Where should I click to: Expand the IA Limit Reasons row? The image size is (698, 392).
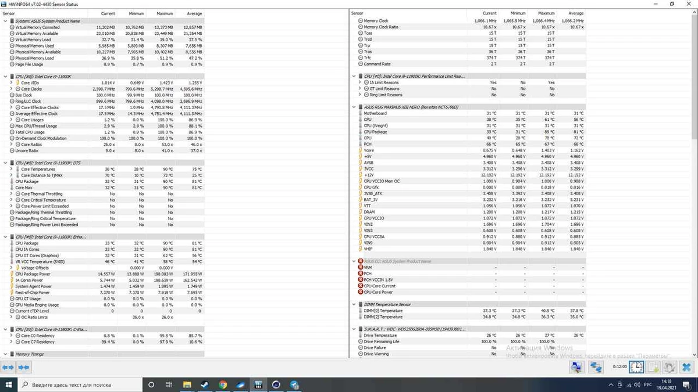(360, 82)
